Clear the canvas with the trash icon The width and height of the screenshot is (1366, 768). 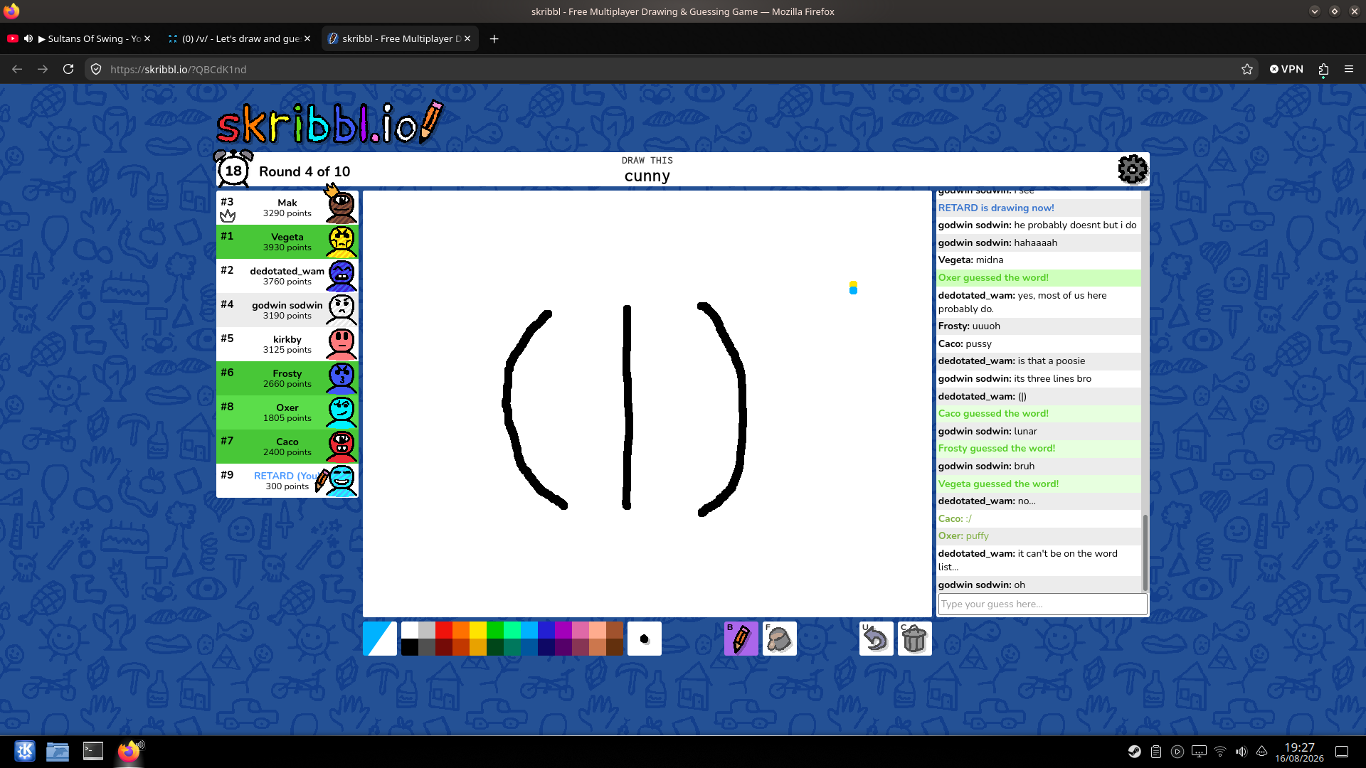click(914, 639)
